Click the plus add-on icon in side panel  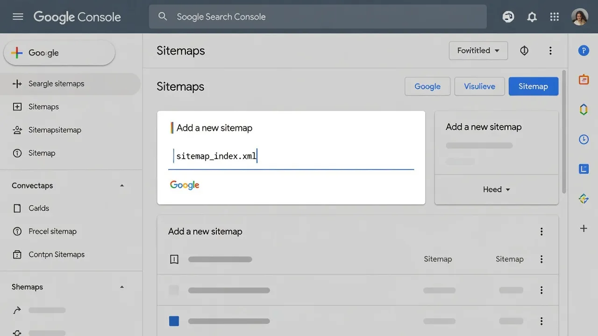click(584, 229)
